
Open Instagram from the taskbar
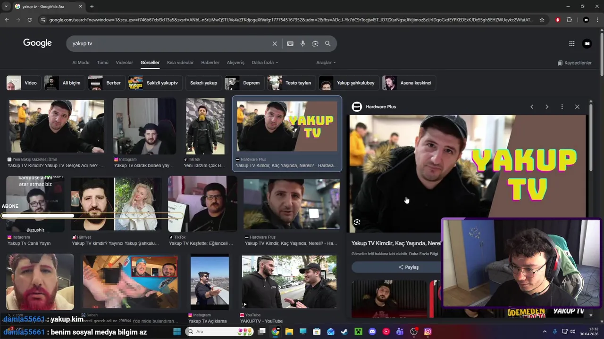click(428, 331)
